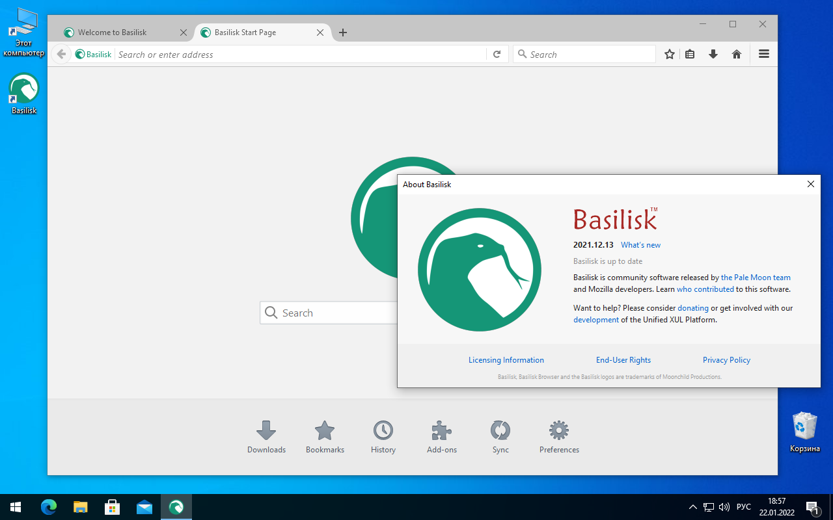
Task: Reload the current page
Action: coord(497,55)
